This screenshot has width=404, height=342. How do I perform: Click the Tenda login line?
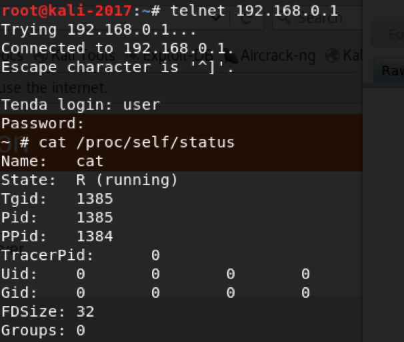(81, 105)
